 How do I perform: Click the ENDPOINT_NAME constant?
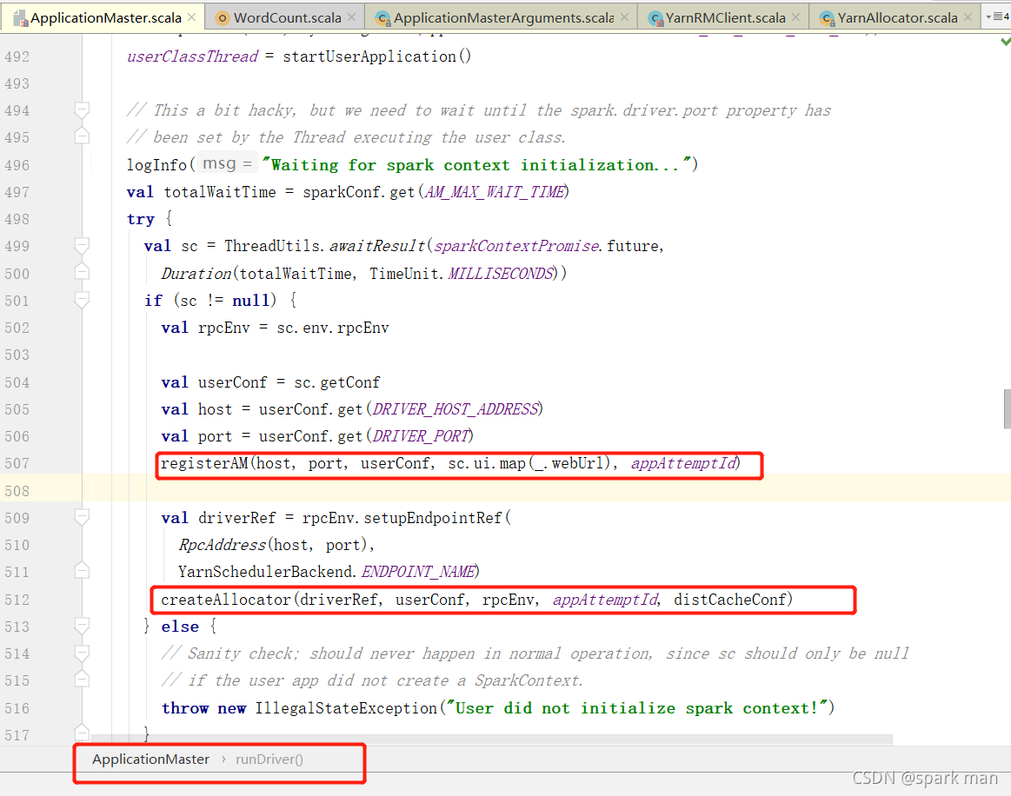click(x=418, y=572)
